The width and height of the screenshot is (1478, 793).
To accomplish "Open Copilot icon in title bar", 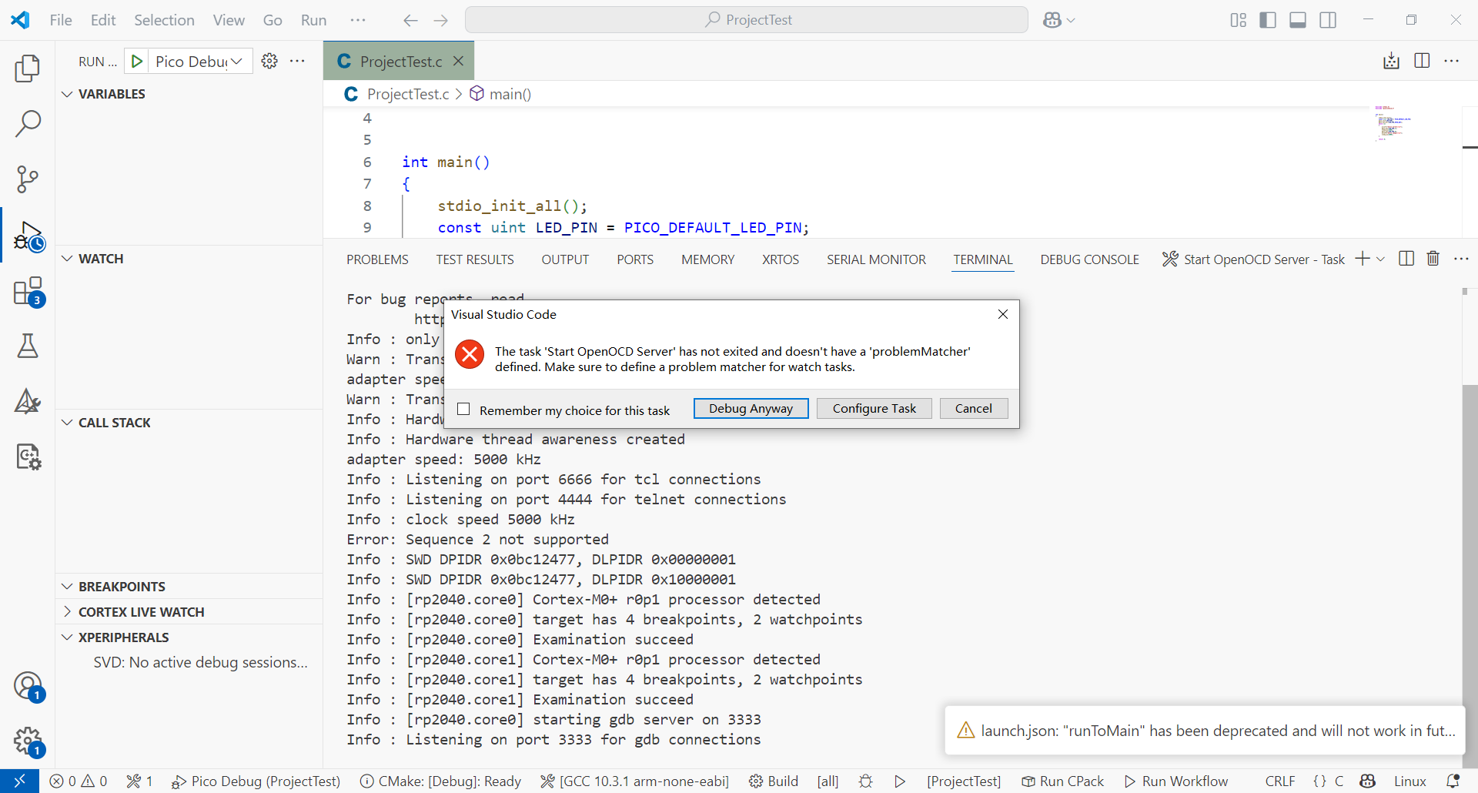I will coord(1052,20).
